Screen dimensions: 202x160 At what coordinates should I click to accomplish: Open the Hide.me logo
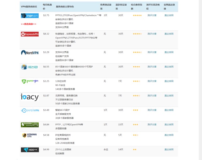tap(30, 150)
